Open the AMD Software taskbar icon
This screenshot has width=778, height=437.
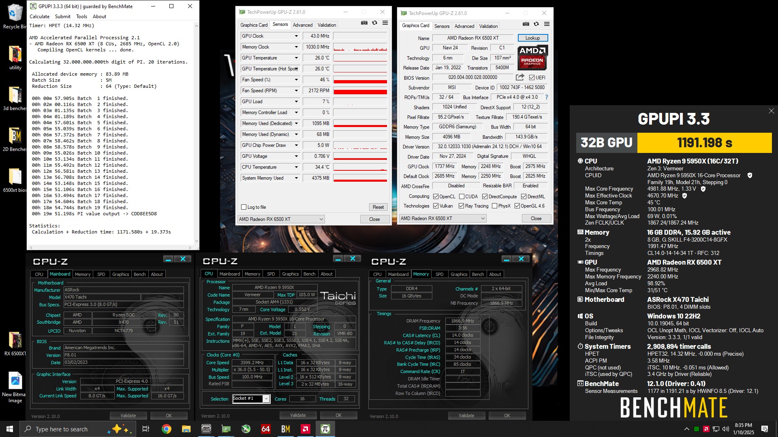306,429
